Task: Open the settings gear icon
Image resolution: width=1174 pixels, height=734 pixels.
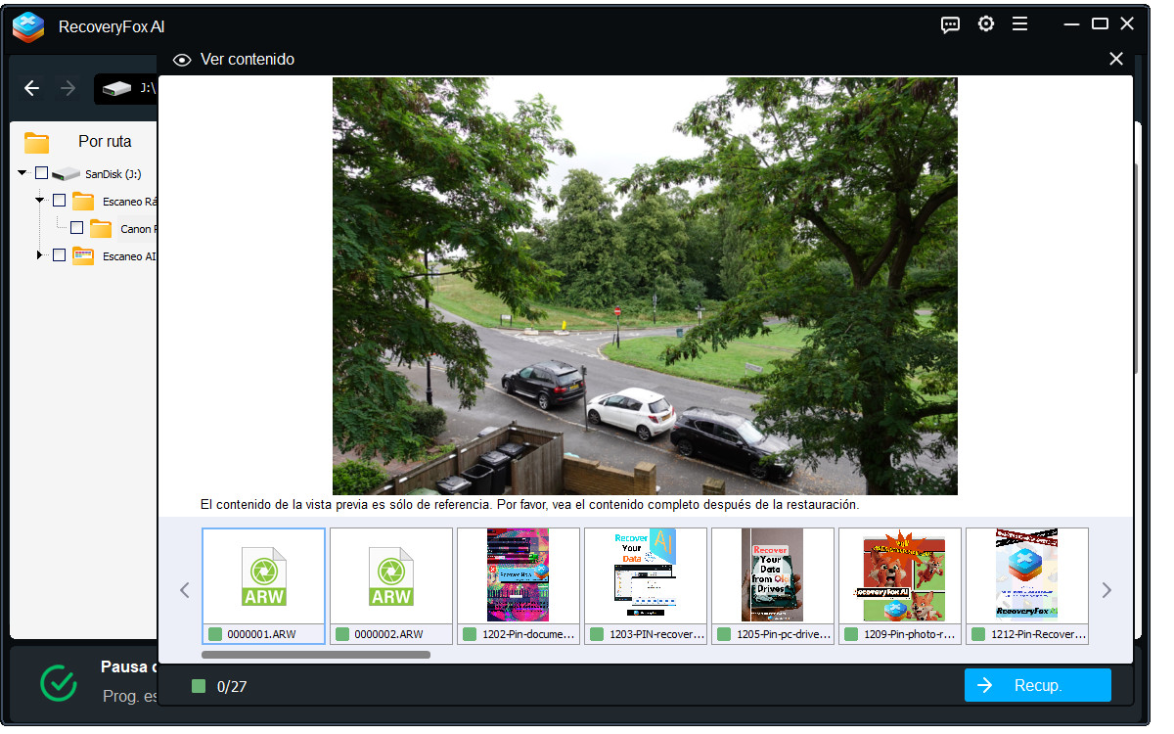Action: pyautogui.click(x=985, y=24)
